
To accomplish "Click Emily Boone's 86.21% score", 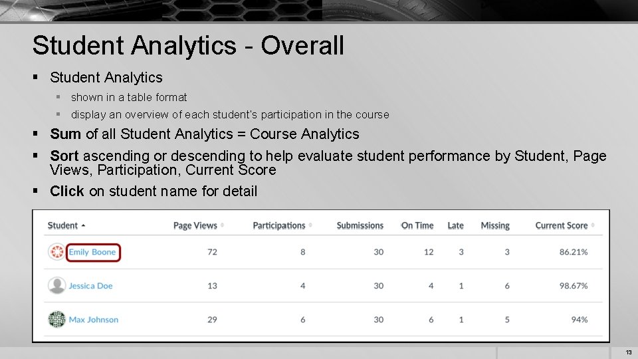I will pos(574,252).
